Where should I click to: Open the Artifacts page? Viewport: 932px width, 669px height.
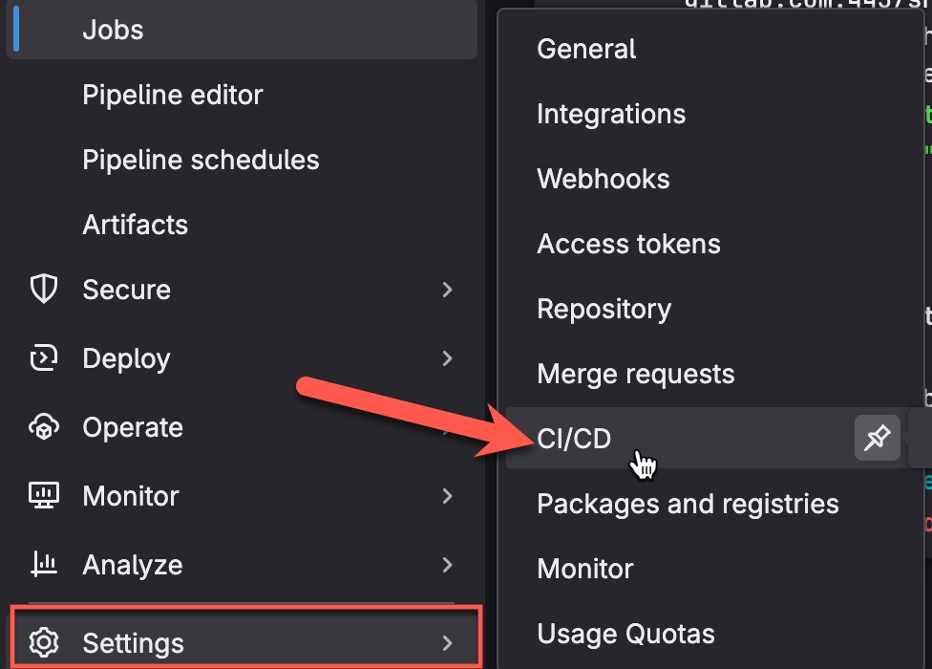[136, 225]
